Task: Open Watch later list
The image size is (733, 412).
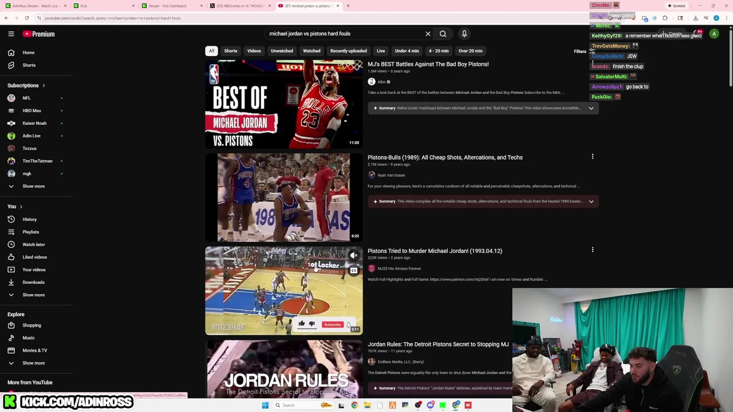Action: (36, 244)
